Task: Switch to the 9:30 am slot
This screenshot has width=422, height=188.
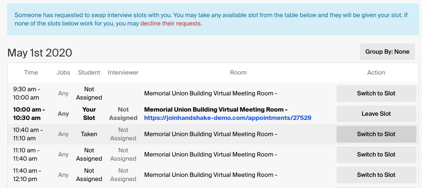Action: pos(376,94)
